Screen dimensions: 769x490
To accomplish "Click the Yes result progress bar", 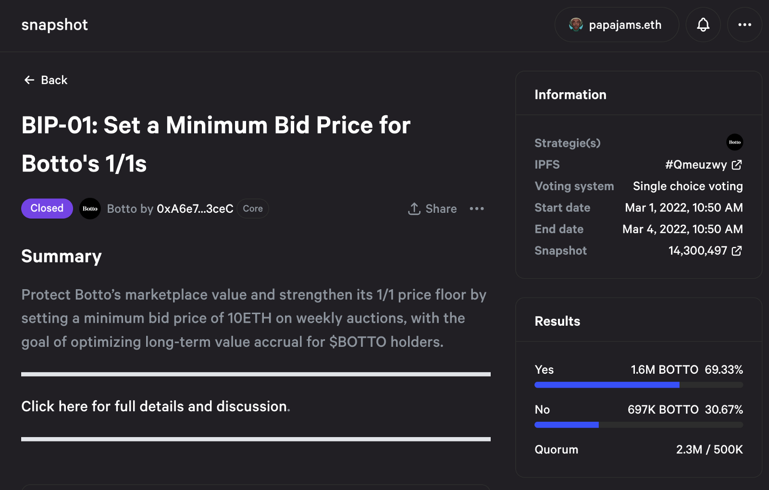I will click(x=639, y=385).
